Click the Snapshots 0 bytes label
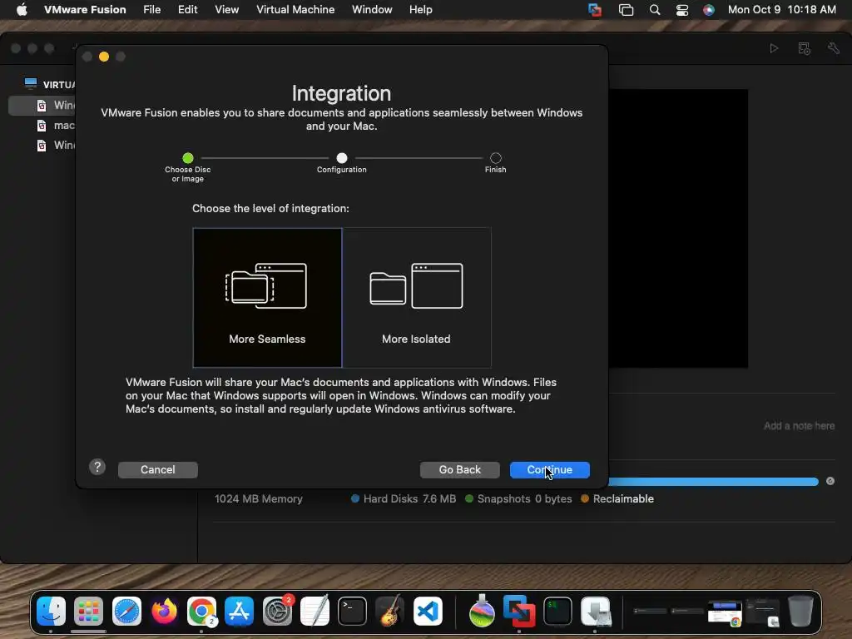This screenshot has height=639, width=852. [524, 499]
